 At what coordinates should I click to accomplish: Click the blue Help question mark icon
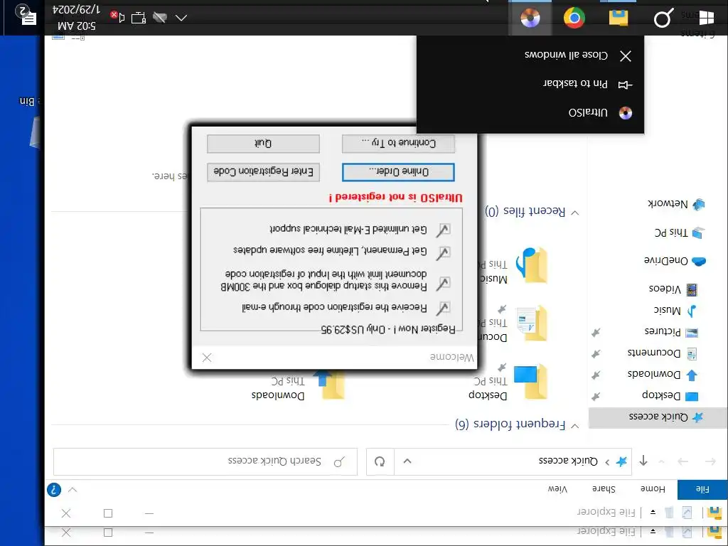pos(54,490)
